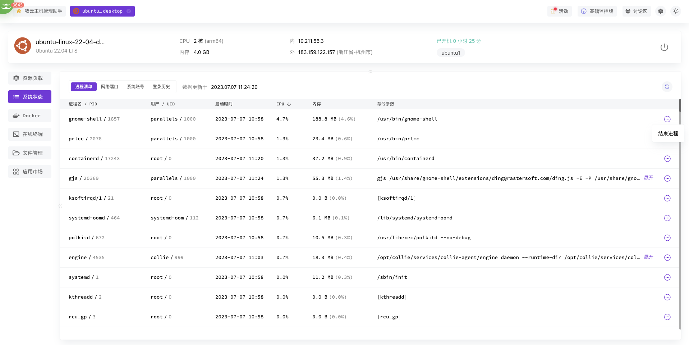689x345 pixels.
Task: Sort by CPU column arrow
Action: [x=289, y=104]
